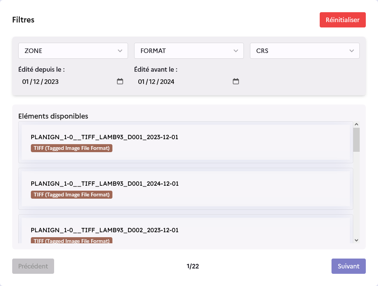Click TIFF tag on D001 2023 item
378x286 pixels.
pos(72,148)
